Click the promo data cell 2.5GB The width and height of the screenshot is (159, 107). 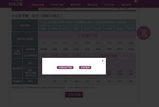(x=54, y=55)
